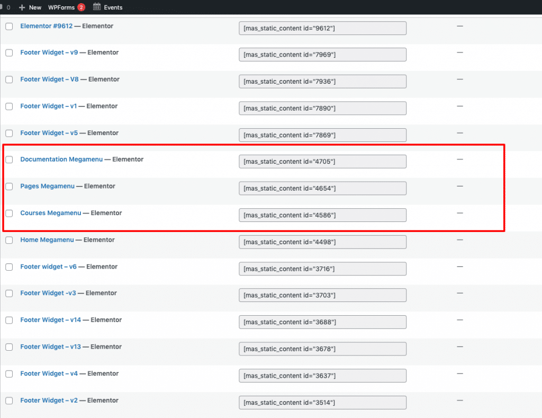The height and width of the screenshot is (418, 542).
Task: Check the Footer Widget – v2 checkbox
Action: point(9,401)
